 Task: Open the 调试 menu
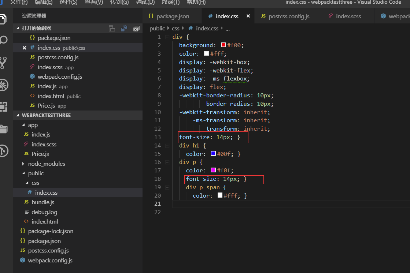pyautogui.click(x=145, y=3)
